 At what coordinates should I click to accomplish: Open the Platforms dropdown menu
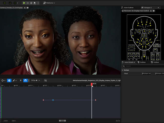coord(49,3)
